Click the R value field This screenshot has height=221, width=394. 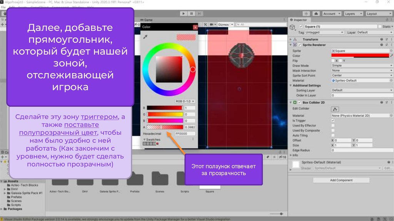tap(190, 108)
